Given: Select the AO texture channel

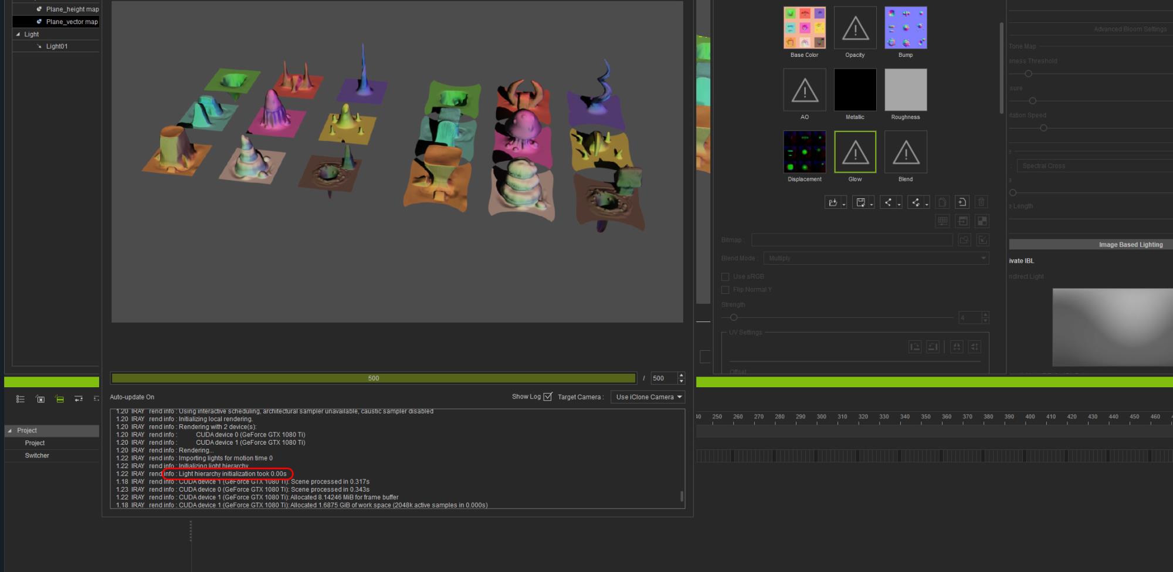Looking at the screenshot, I should 804,90.
